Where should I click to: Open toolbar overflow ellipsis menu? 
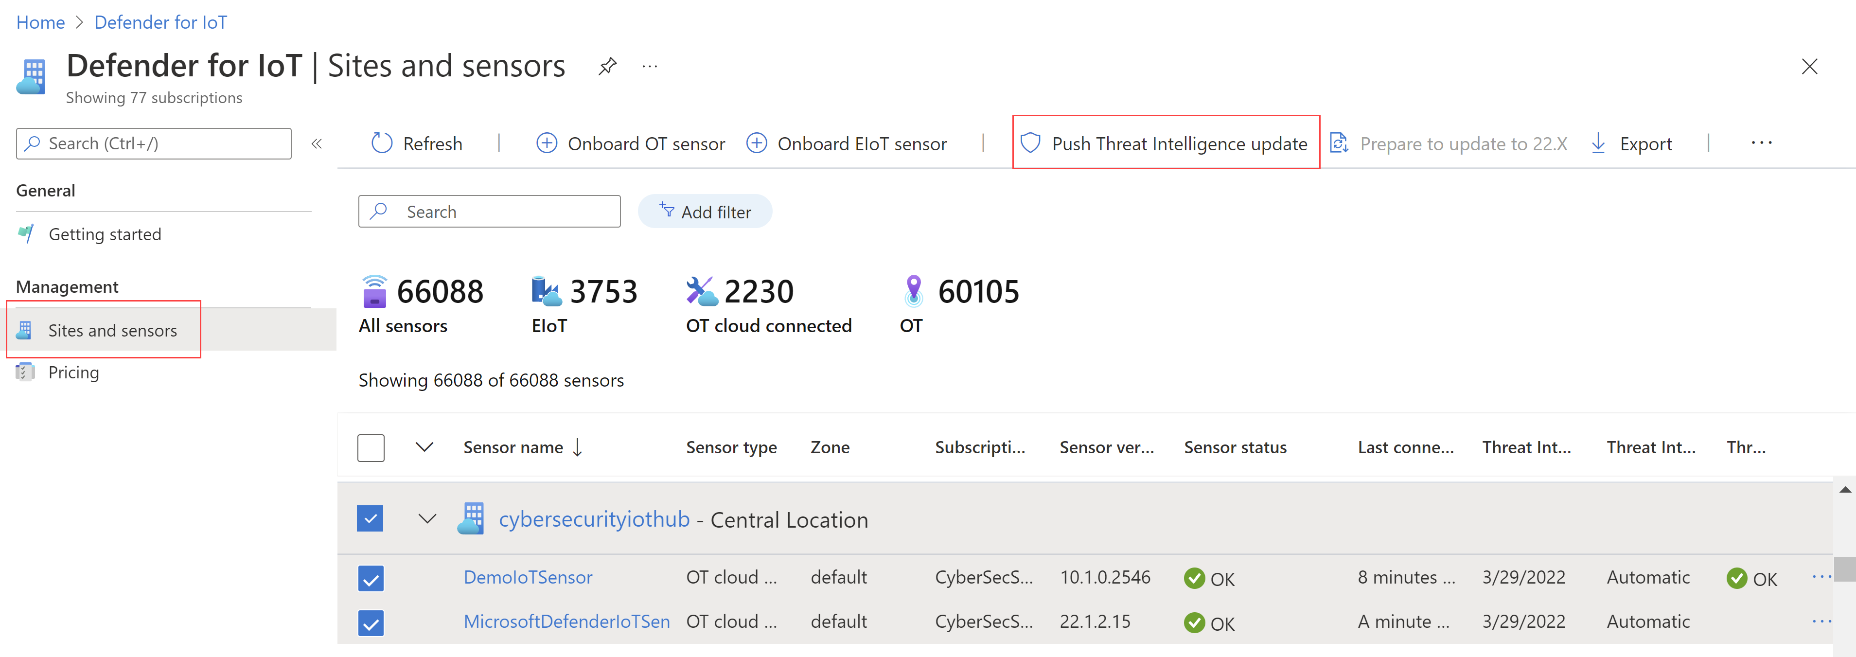pos(1761,143)
